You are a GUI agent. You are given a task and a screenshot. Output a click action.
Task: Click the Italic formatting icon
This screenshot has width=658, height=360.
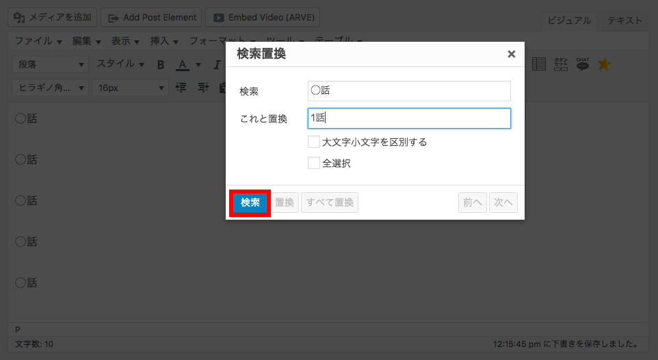point(217,65)
